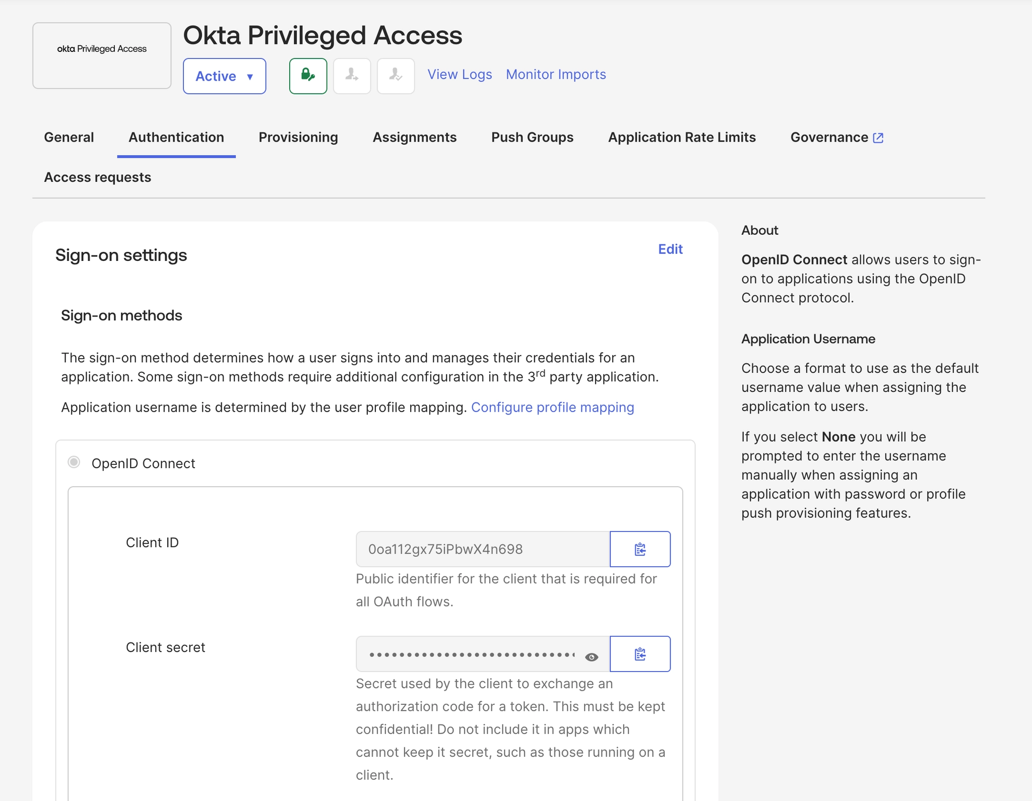1032x801 pixels.
Task: Open the Active status dropdown
Action: [x=224, y=76]
